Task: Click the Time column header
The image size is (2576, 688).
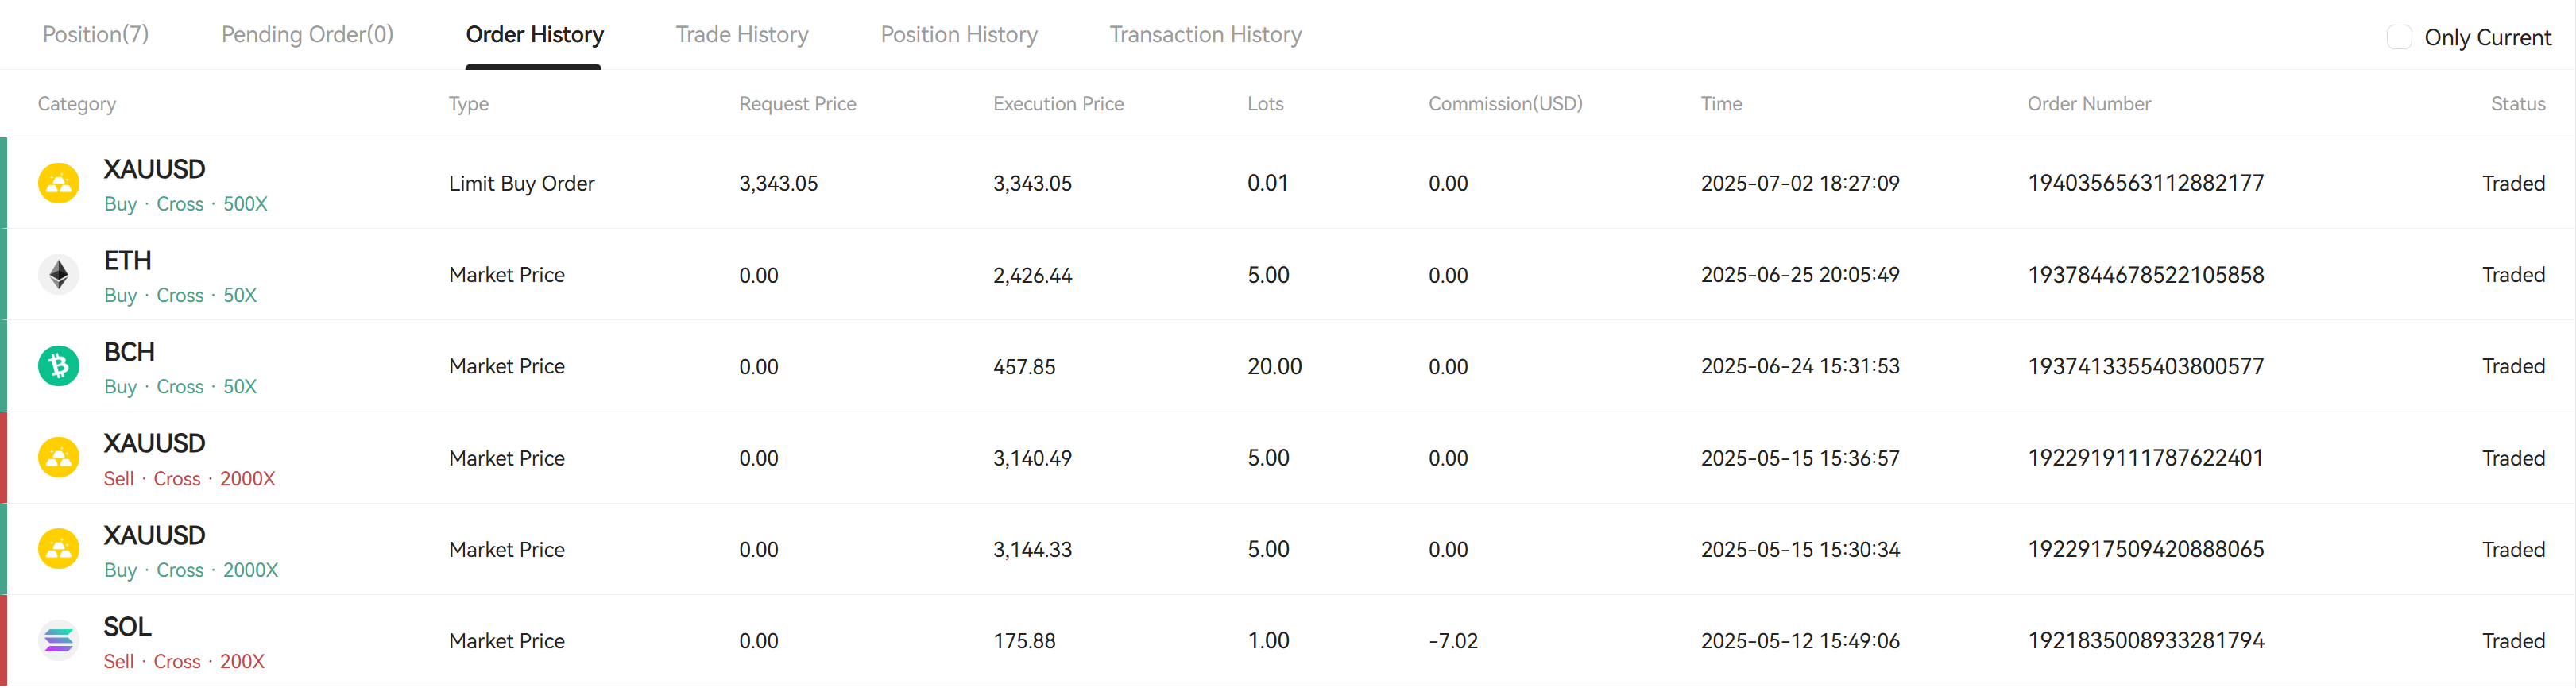Action: pos(1721,104)
